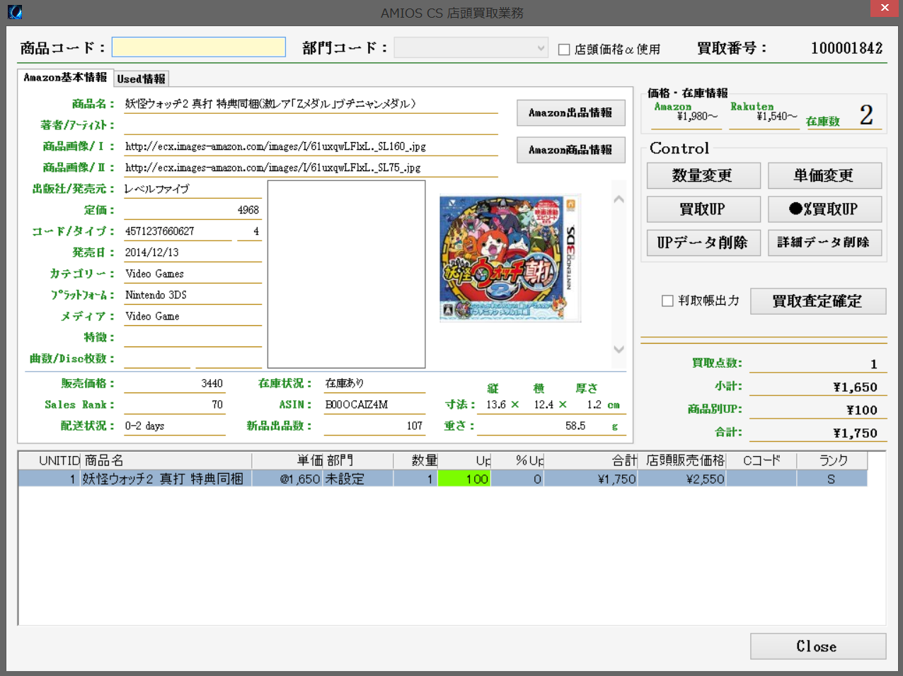Click the Close button at bottom
Screen dimensions: 903x676
pos(818,646)
